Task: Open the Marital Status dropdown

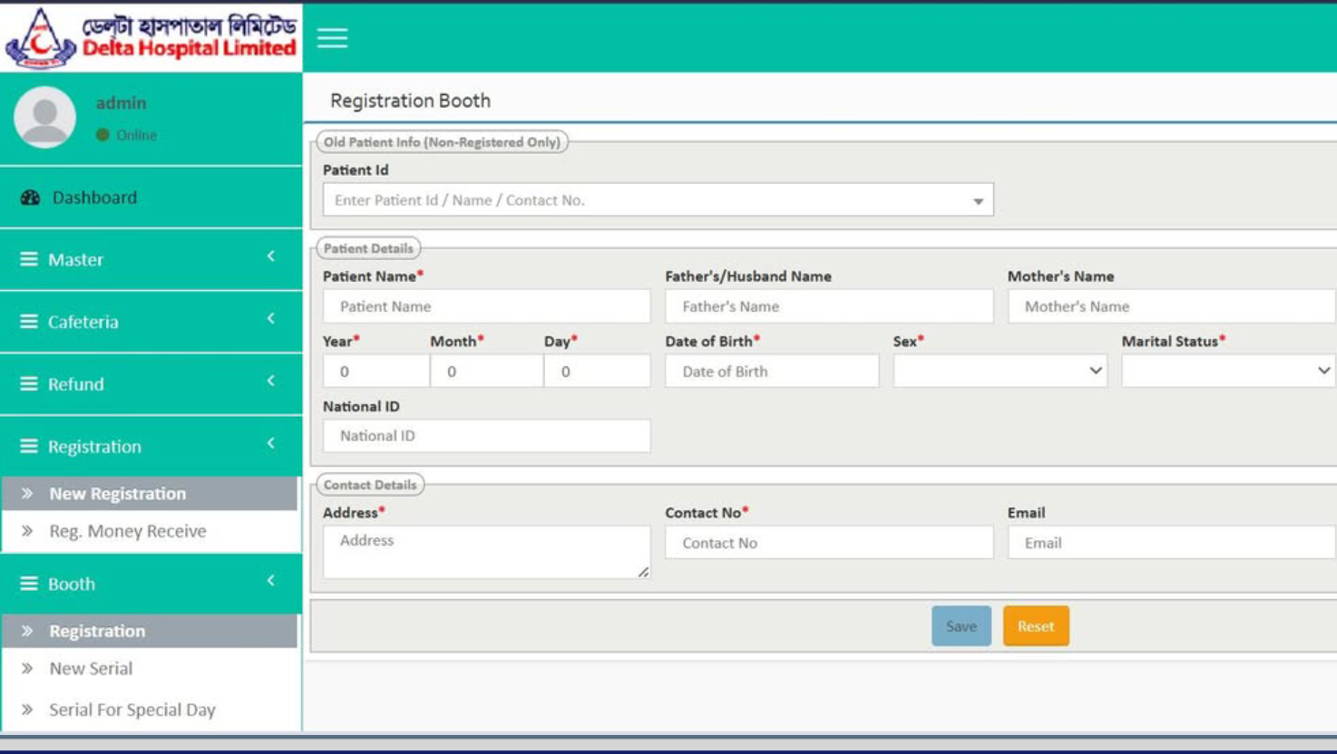Action: [x=1227, y=371]
